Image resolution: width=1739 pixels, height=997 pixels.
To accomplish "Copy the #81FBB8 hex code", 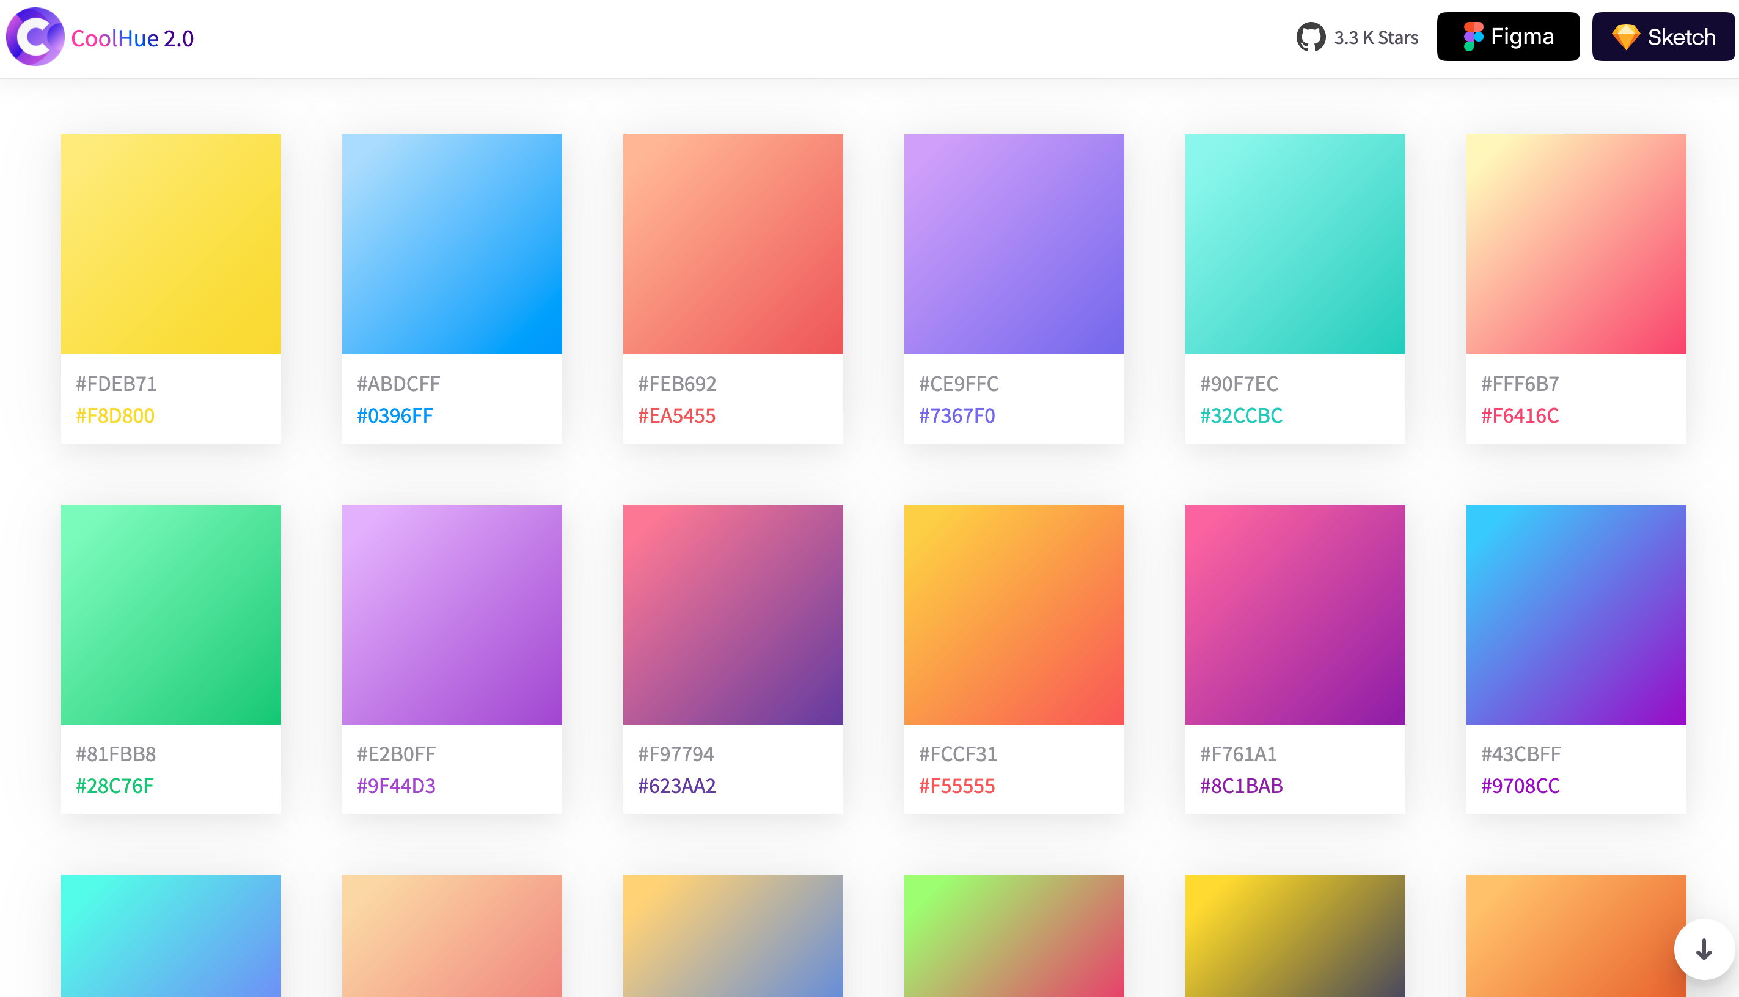I will [x=115, y=754].
